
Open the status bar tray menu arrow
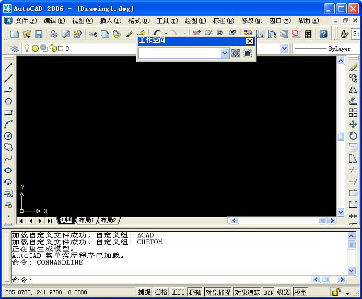click(x=347, y=293)
